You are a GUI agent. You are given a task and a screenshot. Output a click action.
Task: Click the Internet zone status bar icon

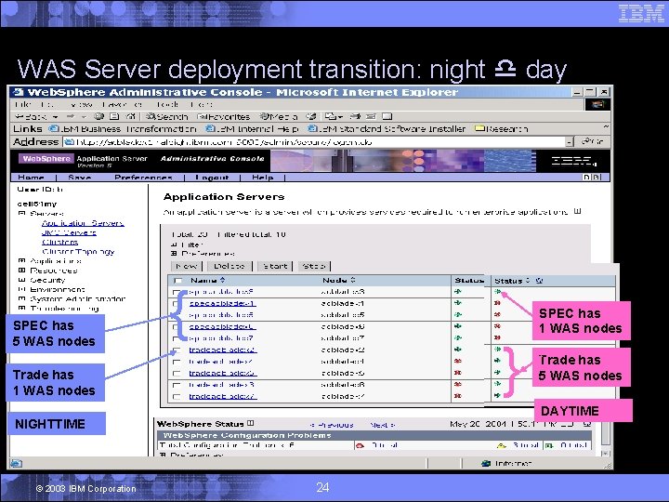pyautogui.click(x=486, y=464)
